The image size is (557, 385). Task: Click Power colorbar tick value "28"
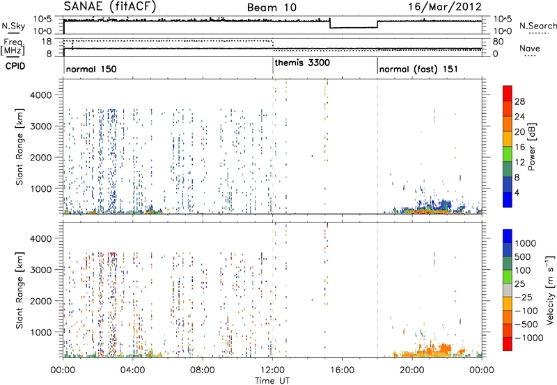coord(519,101)
